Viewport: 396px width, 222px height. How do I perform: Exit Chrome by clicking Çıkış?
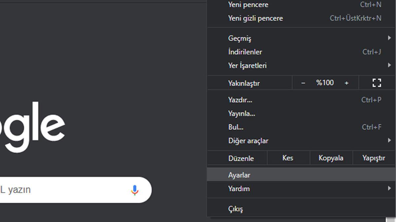point(236,208)
